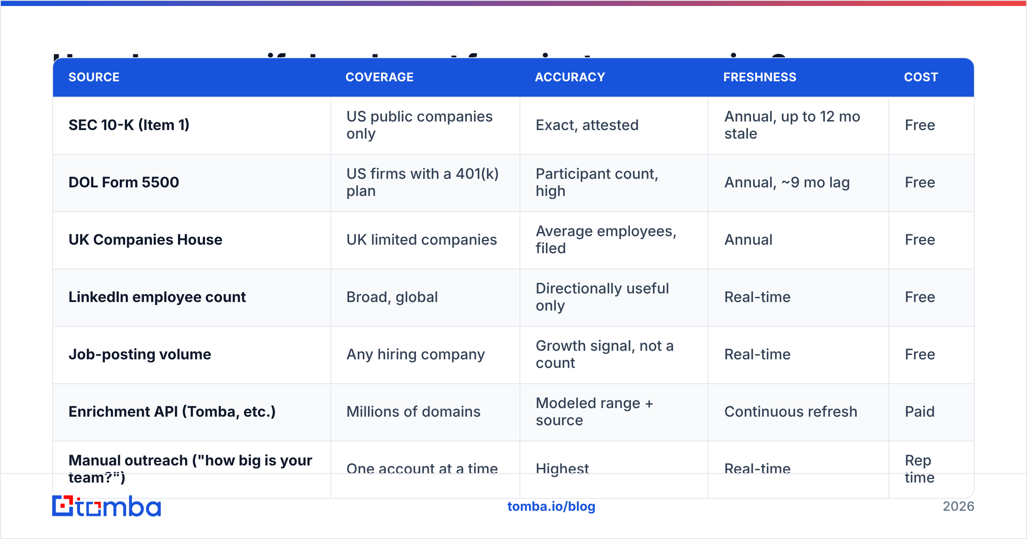Click the Job-posting volume row label
Image resolution: width=1027 pixels, height=539 pixels.
[x=140, y=354]
